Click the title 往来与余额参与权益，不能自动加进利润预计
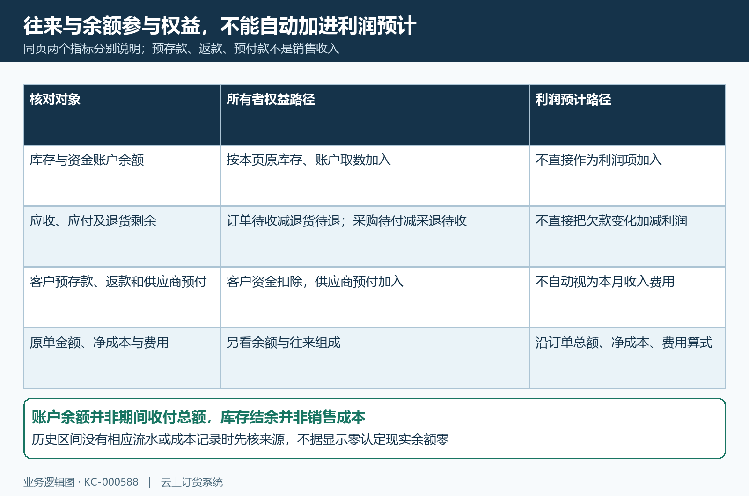Viewport: 749px width, 496px height. pyautogui.click(x=220, y=26)
